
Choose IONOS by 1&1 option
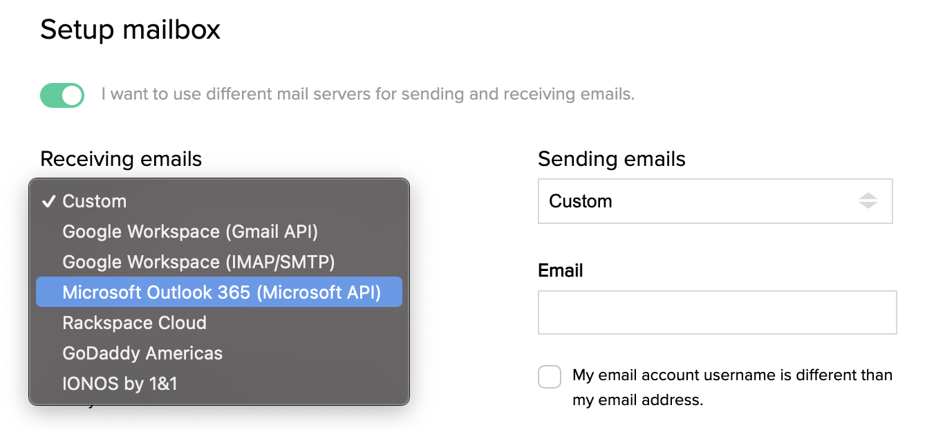218,384
